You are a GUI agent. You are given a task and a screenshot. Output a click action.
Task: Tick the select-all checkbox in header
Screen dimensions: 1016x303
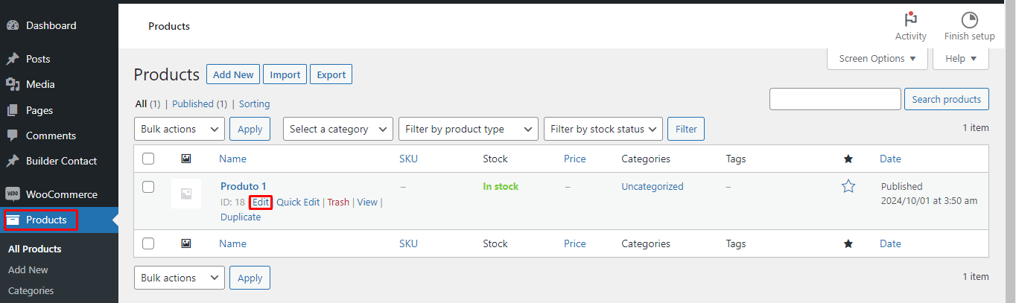pos(148,159)
